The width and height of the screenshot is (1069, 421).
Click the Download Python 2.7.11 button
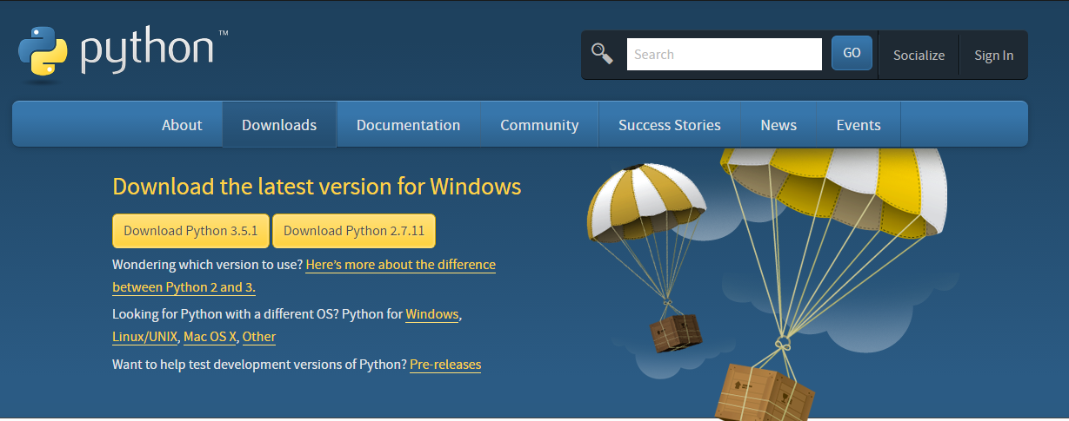354,231
